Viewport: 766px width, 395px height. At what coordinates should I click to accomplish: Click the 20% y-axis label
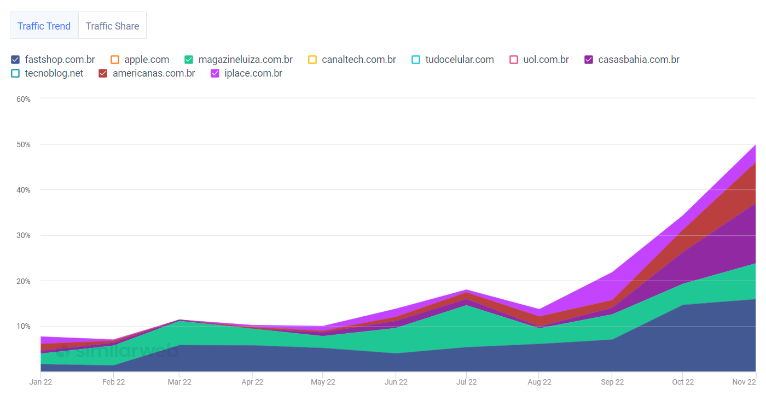pyautogui.click(x=24, y=281)
